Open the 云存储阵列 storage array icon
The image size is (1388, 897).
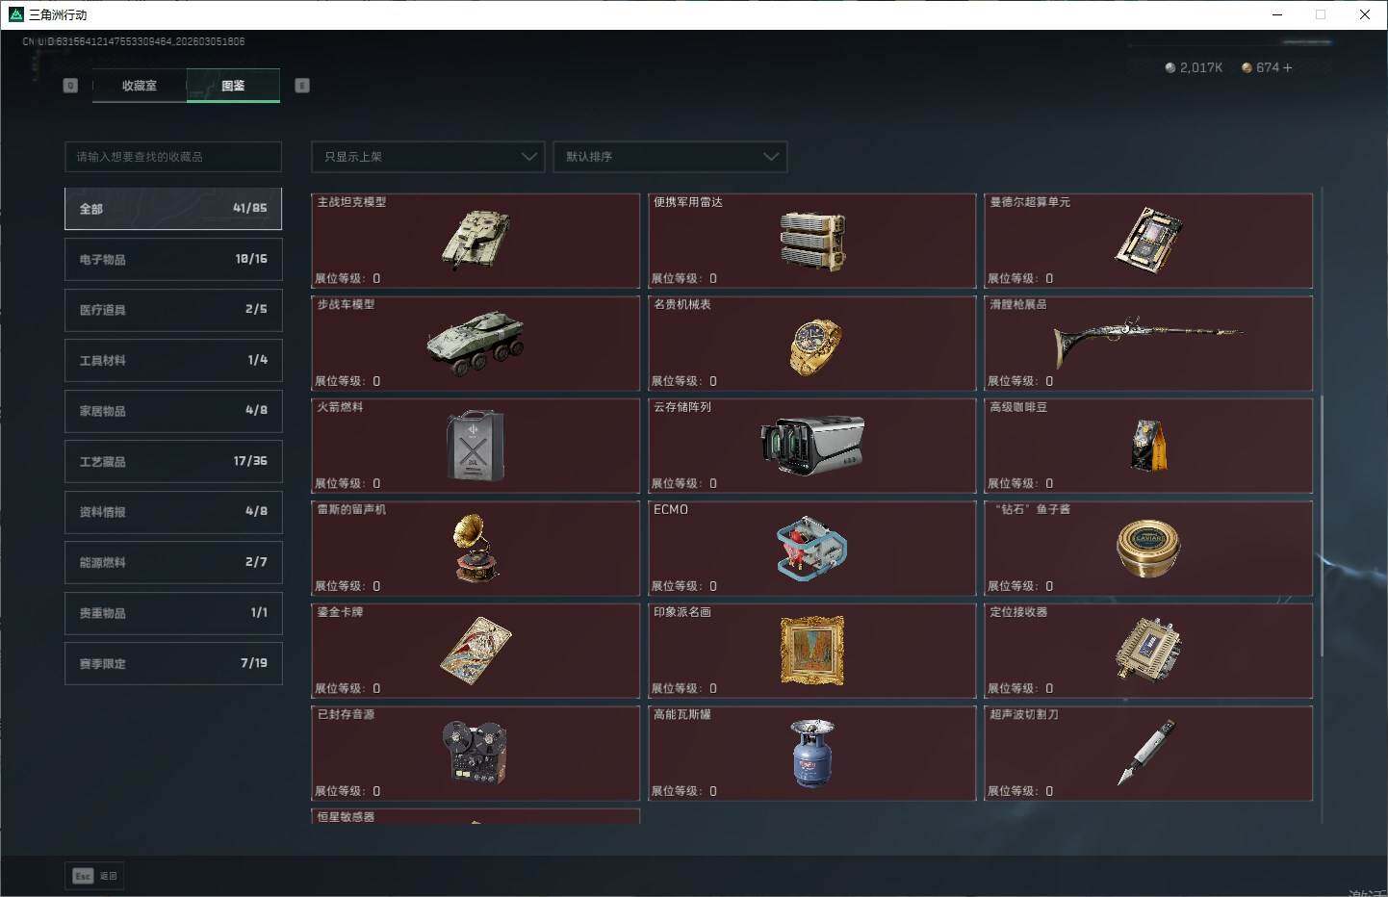click(x=812, y=445)
